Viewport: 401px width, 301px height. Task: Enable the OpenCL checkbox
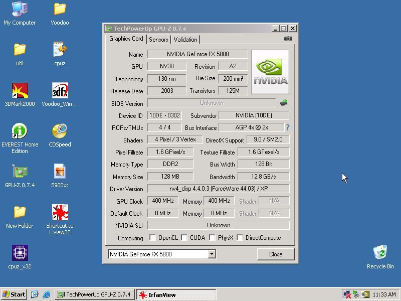coord(152,237)
